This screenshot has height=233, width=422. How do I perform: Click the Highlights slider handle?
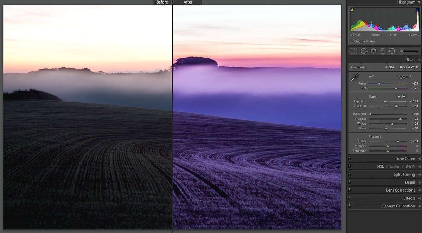pos(370,114)
